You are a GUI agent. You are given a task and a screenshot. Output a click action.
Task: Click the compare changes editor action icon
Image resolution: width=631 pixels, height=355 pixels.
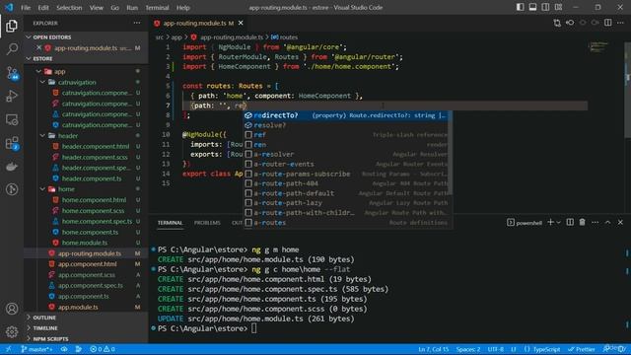point(557,23)
